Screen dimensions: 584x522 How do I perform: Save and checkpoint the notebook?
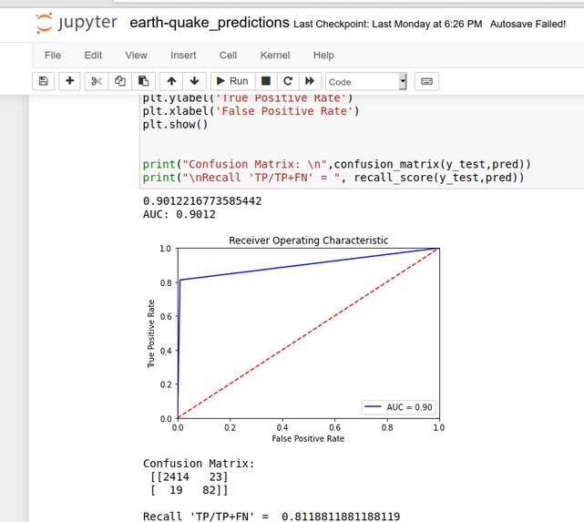pyautogui.click(x=43, y=81)
